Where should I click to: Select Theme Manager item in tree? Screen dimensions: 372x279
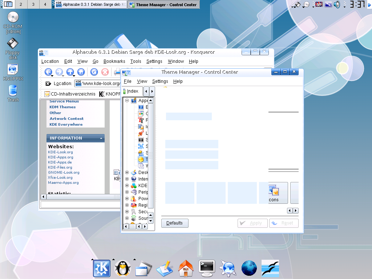[143, 159]
